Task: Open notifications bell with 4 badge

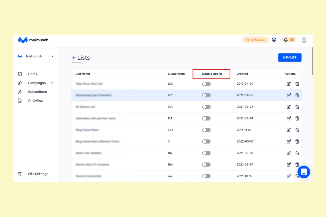Action: pos(289,40)
